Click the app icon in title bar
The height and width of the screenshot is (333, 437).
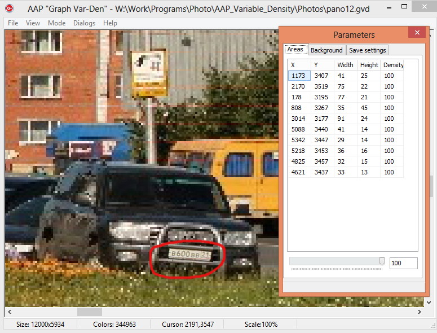[x=9, y=8]
